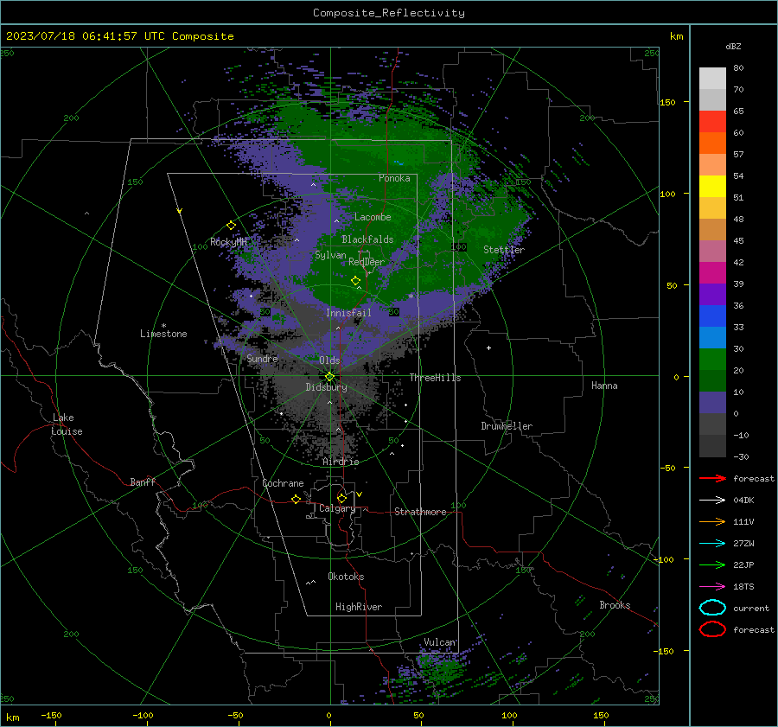Click the Lake Louise label

(67, 424)
